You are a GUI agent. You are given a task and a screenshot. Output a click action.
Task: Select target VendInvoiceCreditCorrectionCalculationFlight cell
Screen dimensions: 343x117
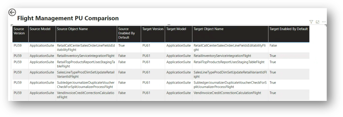coord(227,93)
